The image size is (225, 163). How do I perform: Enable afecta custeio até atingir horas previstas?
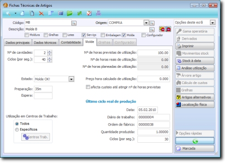tap(88, 87)
